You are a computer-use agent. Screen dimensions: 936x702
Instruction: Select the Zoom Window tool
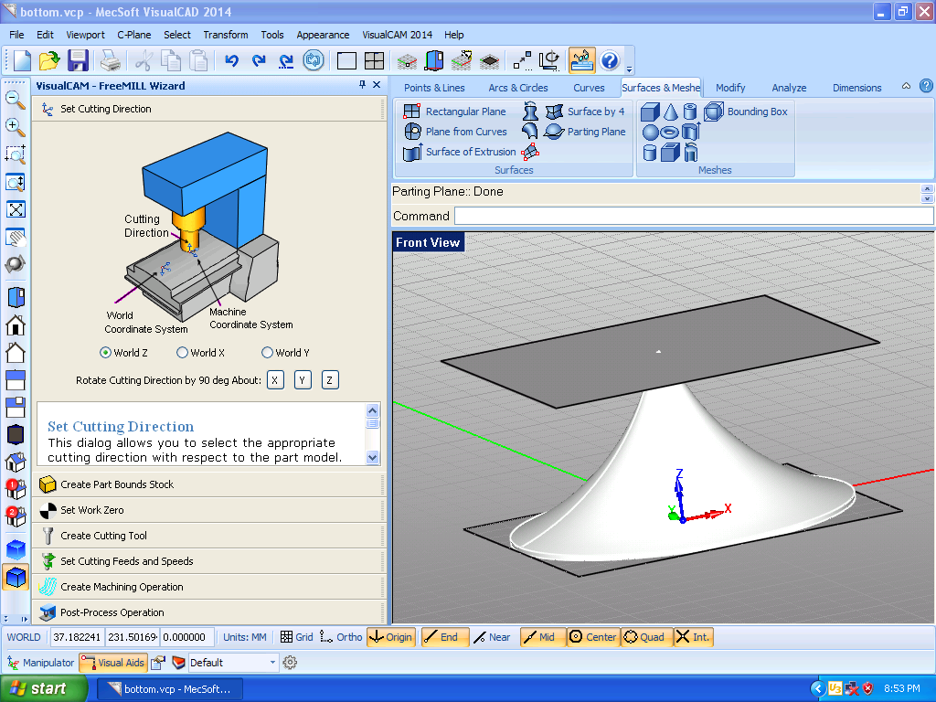(x=15, y=154)
